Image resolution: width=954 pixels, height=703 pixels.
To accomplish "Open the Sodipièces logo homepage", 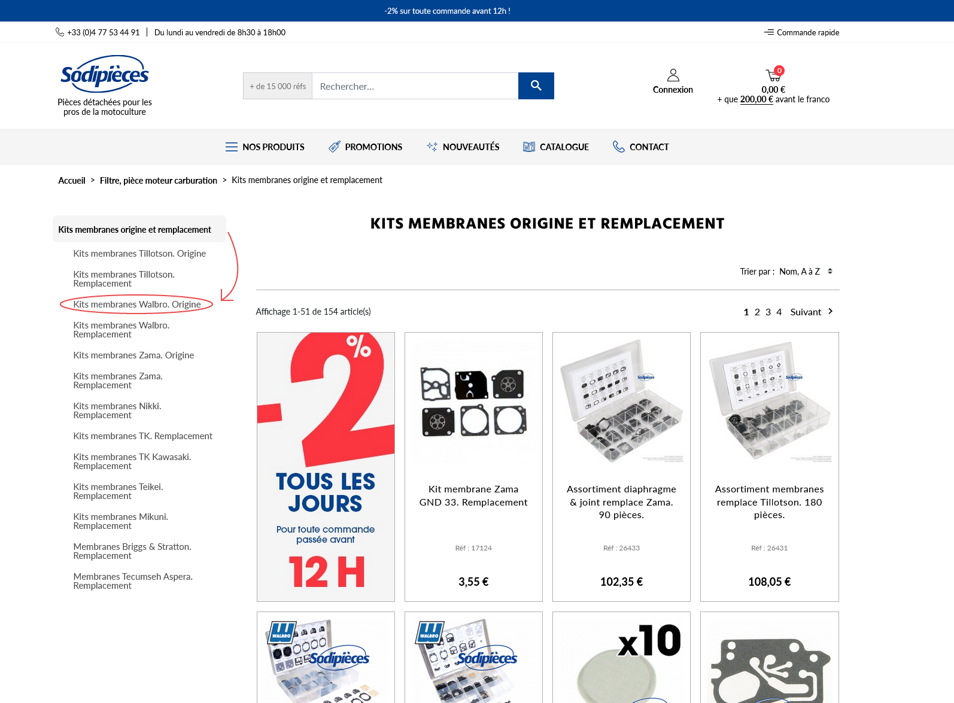I will tap(105, 74).
